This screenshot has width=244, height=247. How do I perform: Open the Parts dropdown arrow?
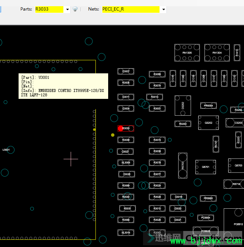click(x=67, y=9)
